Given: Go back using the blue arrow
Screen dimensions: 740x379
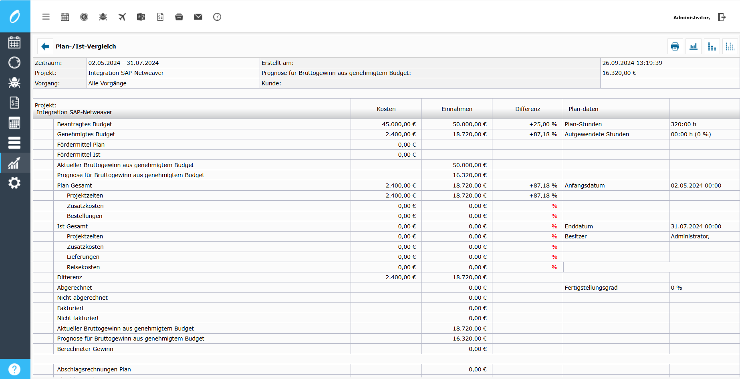Looking at the screenshot, I should point(45,46).
